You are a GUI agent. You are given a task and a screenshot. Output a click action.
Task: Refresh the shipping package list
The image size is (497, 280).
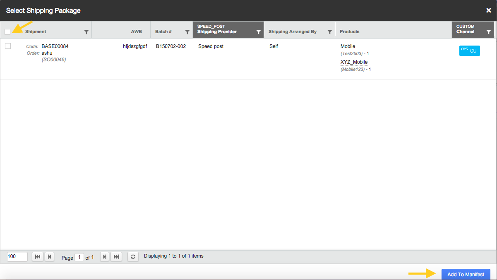coord(133,257)
